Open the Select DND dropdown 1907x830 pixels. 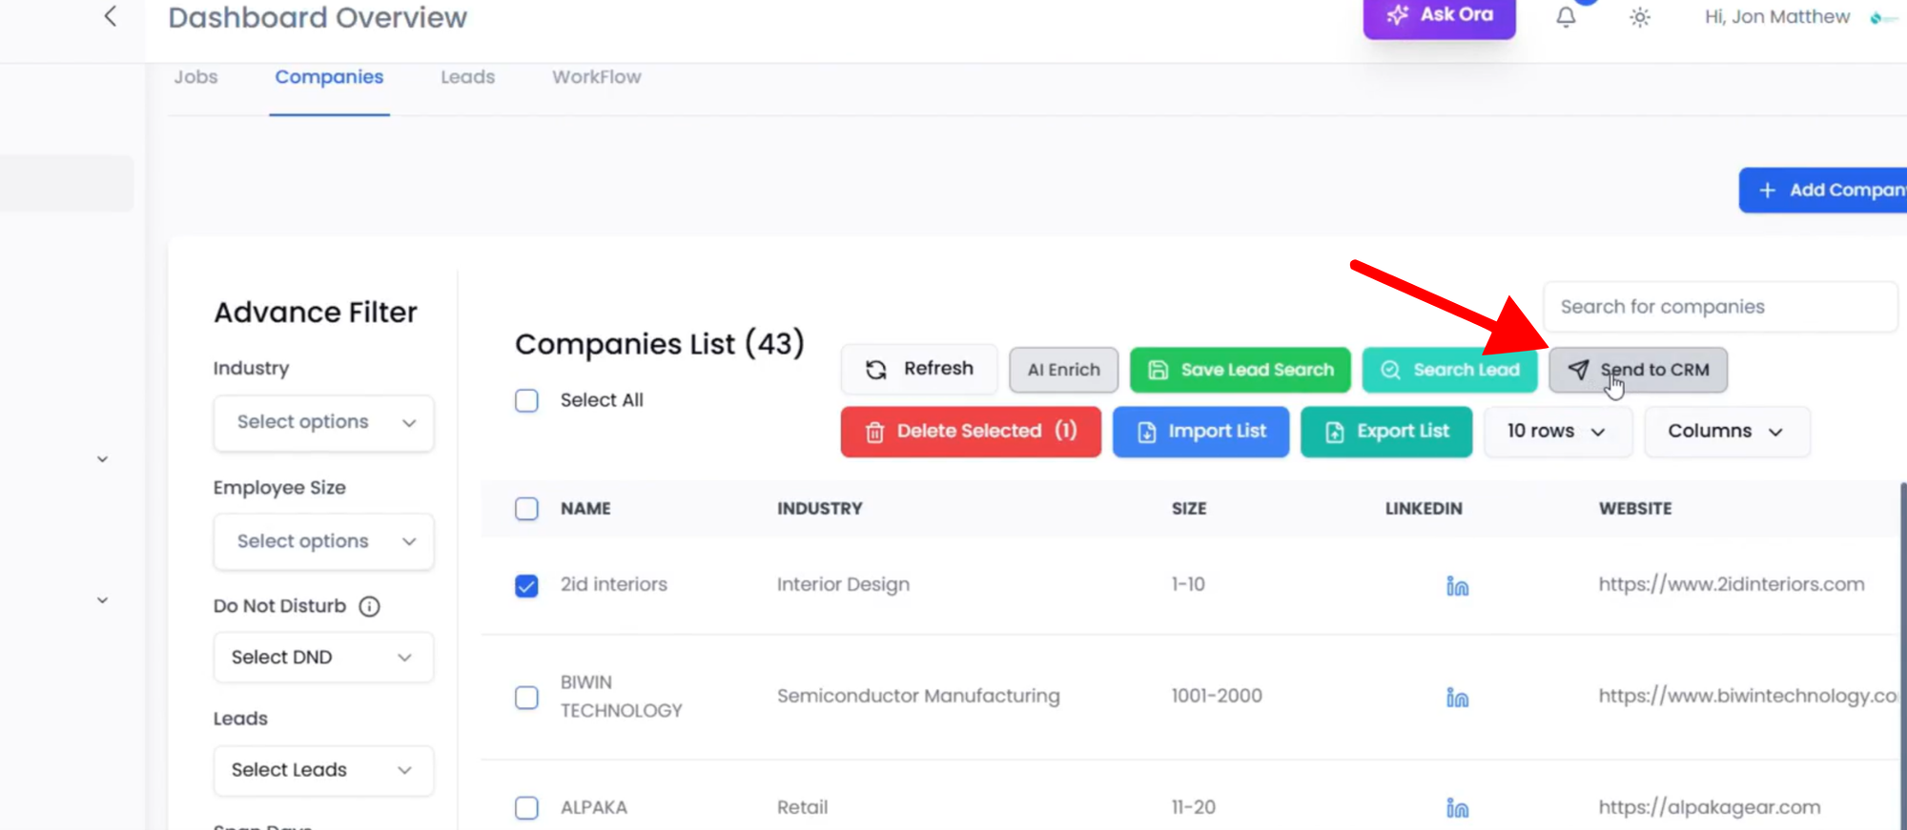pyautogui.click(x=323, y=658)
